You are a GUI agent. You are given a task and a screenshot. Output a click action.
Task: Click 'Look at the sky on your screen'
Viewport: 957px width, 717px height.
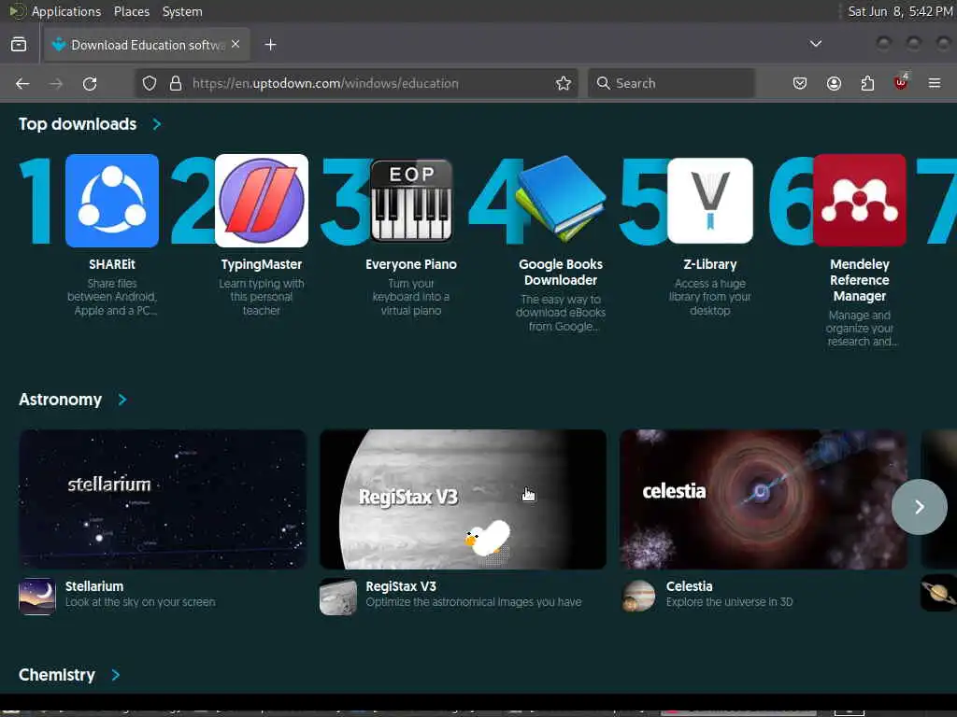coord(140,602)
